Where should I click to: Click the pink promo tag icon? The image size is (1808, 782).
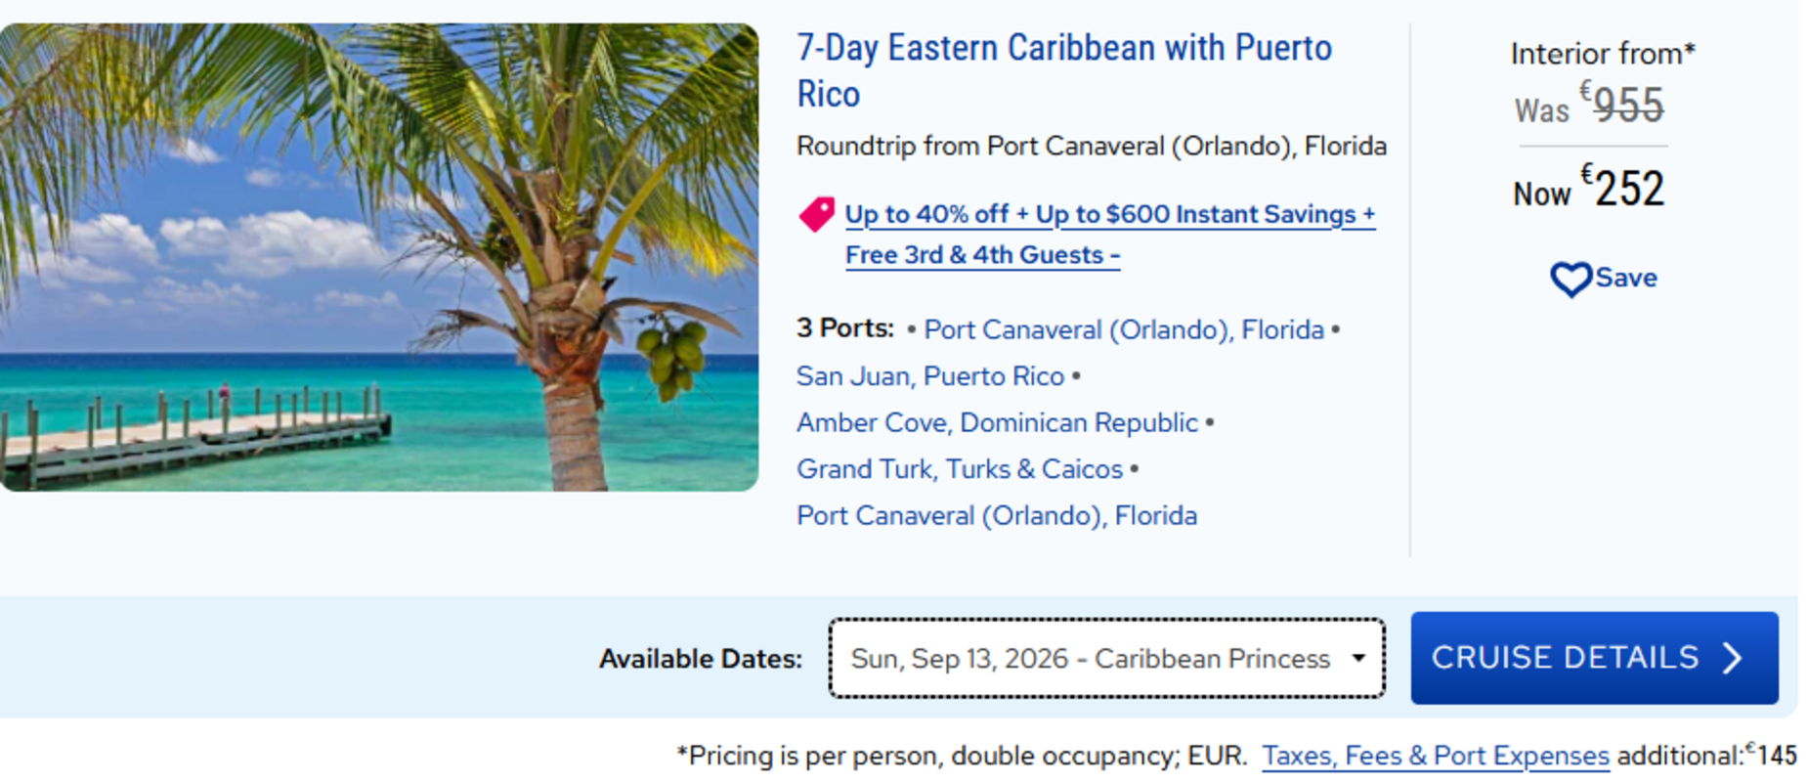pos(816,214)
